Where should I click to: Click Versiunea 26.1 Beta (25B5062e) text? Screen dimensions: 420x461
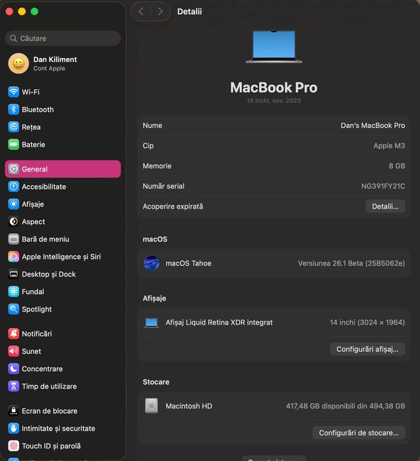(351, 263)
